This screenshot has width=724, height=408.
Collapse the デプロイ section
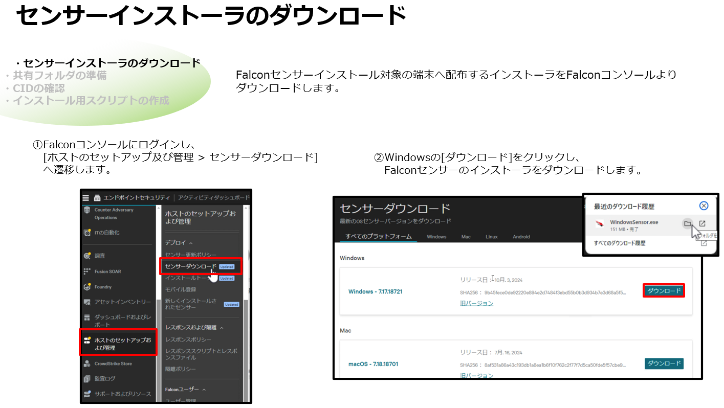coord(191,243)
